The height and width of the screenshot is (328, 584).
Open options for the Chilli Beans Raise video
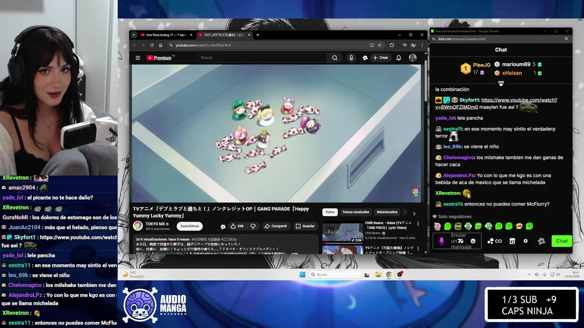[x=418, y=224]
